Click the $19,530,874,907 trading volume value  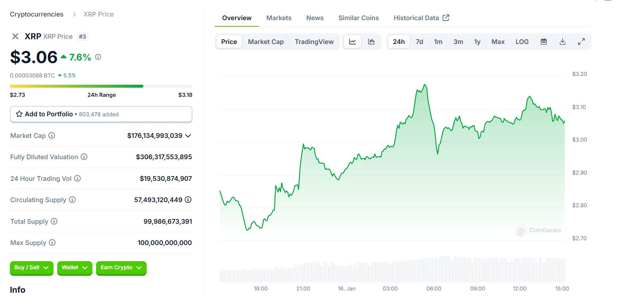[166, 179]
